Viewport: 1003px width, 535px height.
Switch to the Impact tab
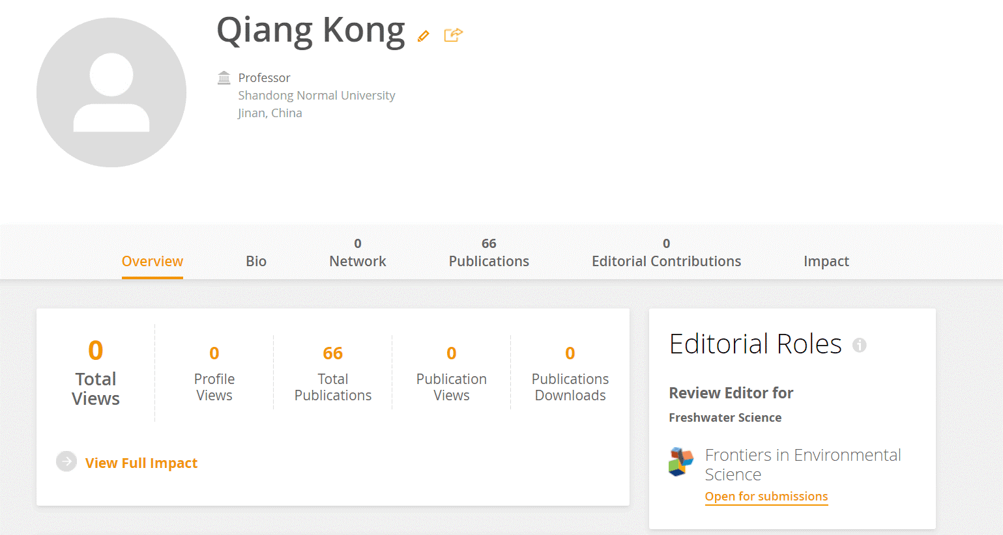tap(826, 261)
